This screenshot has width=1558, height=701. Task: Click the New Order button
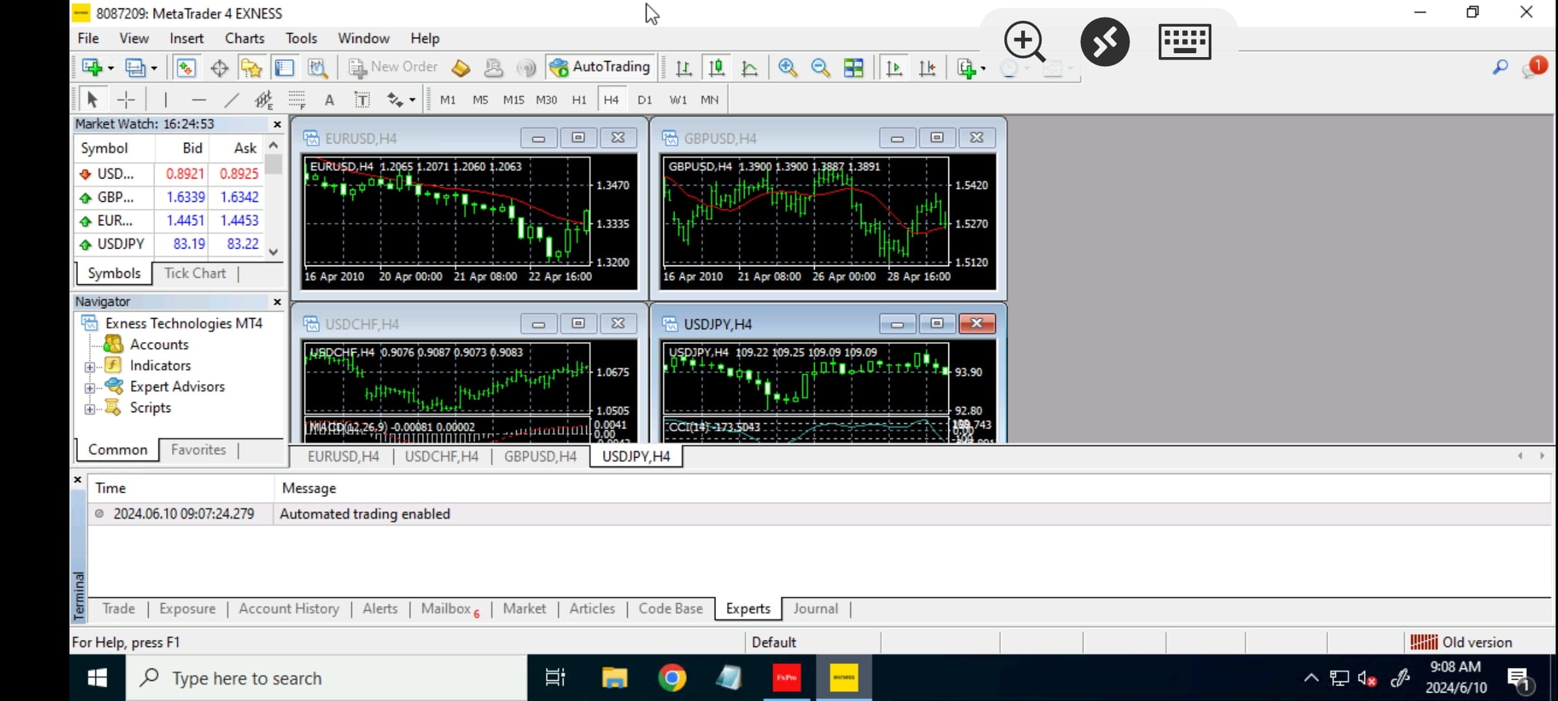393,67
